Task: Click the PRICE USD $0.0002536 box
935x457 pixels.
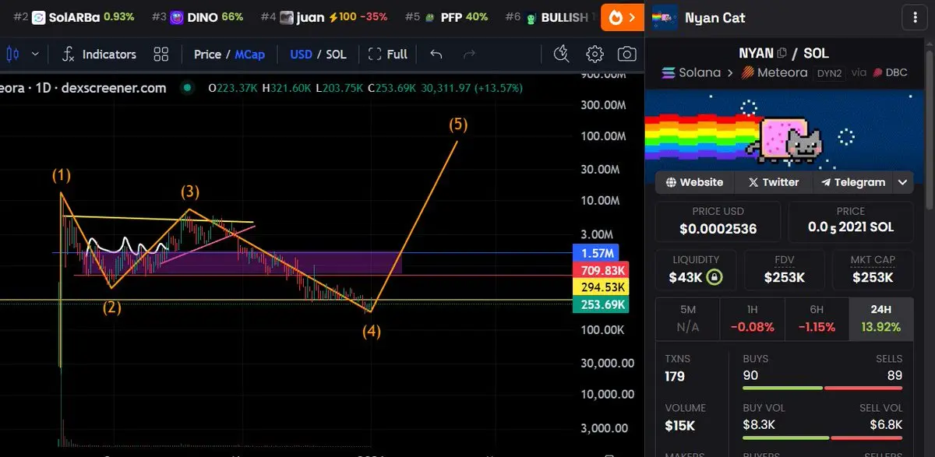Action: [x=718, y=221]
